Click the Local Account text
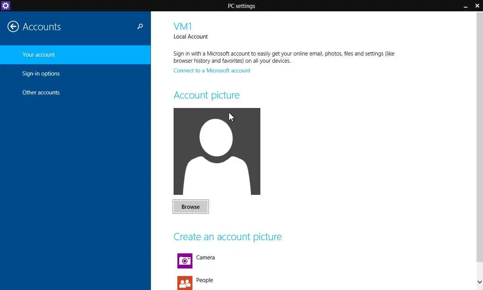483x290 pixels. pyautogui.click(x=191, y=37)
